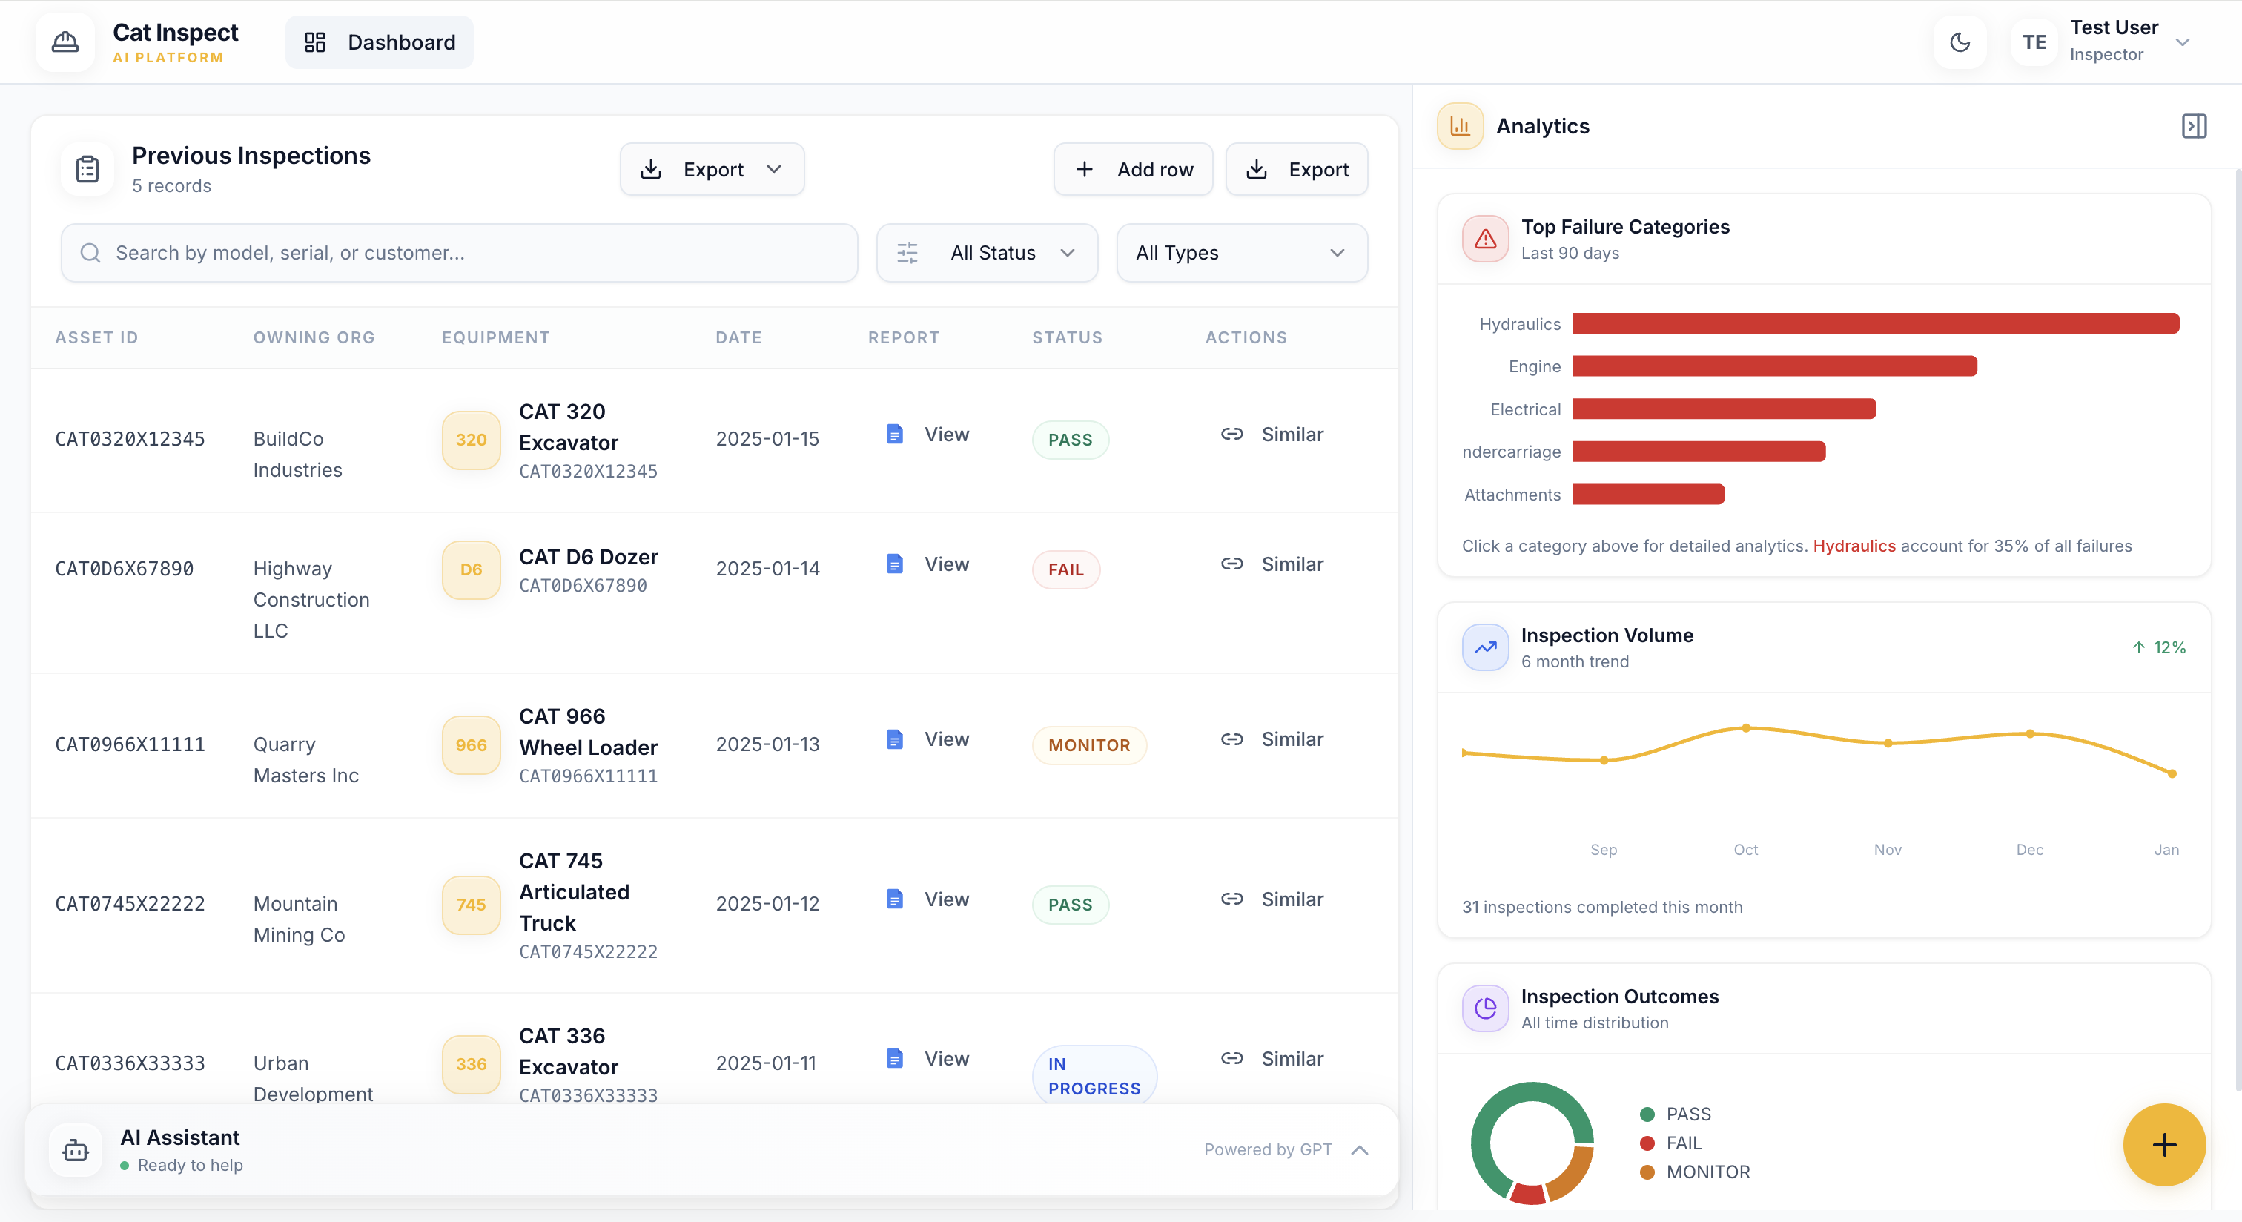
Task: Click Similar link icon for CAT D6 Dozer
Action: pos(1231,564)
